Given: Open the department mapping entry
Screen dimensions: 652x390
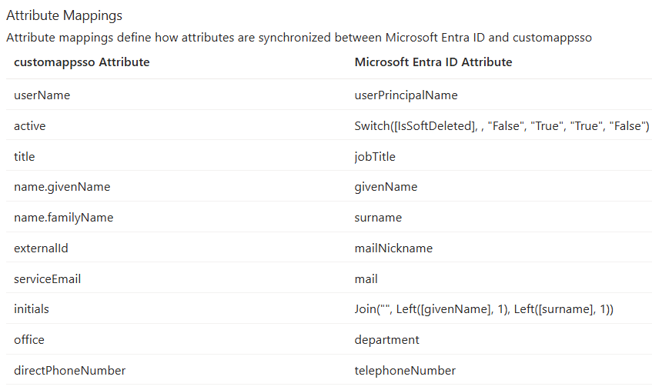Looking at the screenshot, I should [386, 340].
